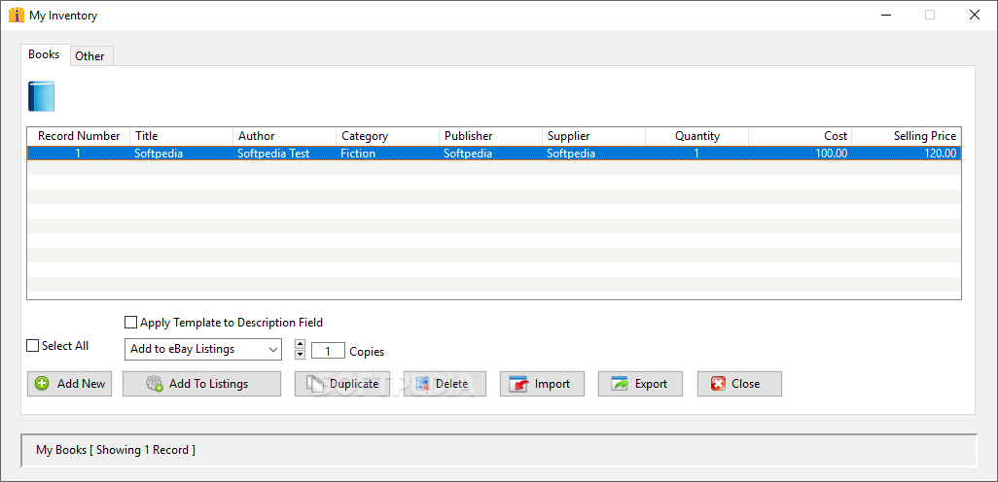Sort by Author column header
998x482 pixels.
pyautogui.click(x=285, y=136)
